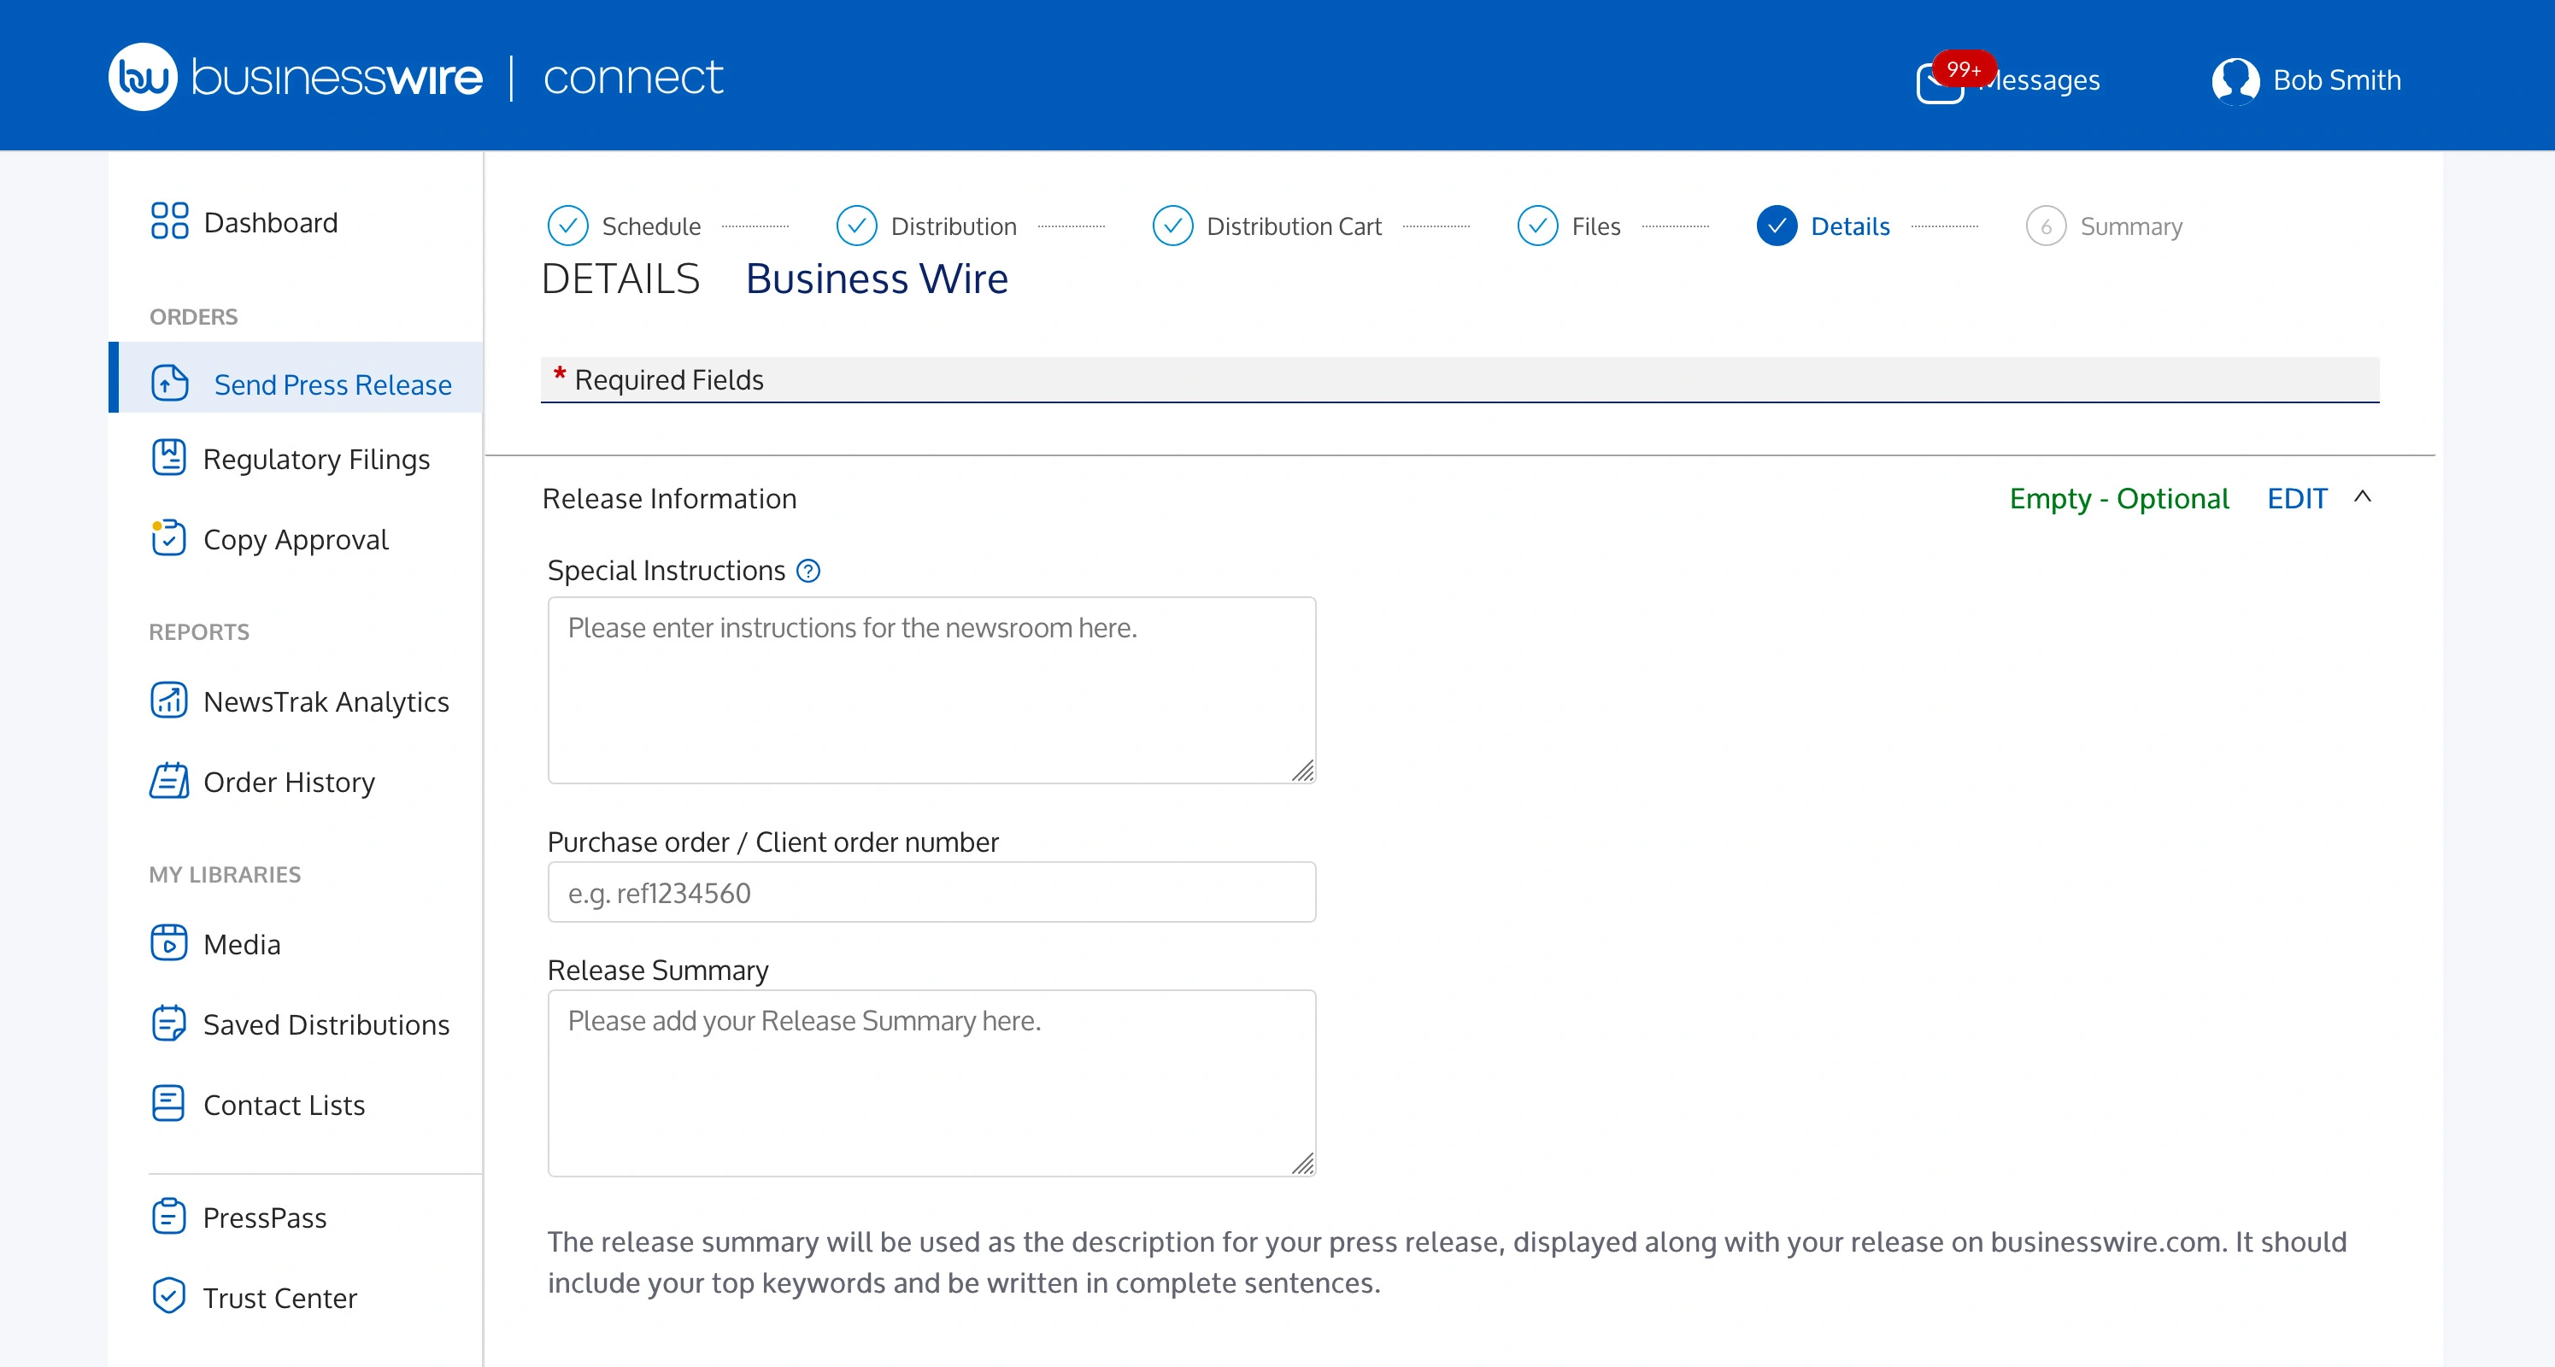Go to the Distribution step
The height and width of the screenshot is (1367, 2555).
click(926, 226)
